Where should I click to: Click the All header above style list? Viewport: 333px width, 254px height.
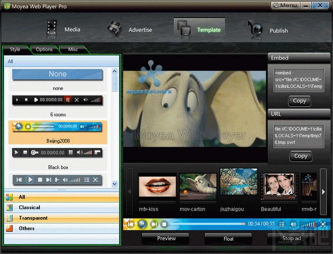[61, 61]
